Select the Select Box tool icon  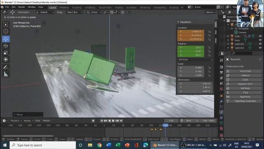pyautogui.click(x=6, y=25)
